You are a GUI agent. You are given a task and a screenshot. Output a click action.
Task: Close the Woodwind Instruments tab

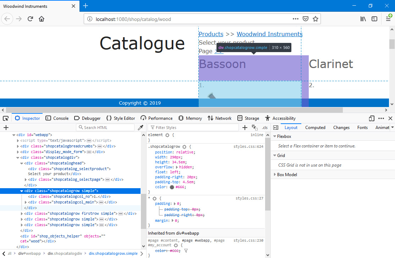coord(73,6)
